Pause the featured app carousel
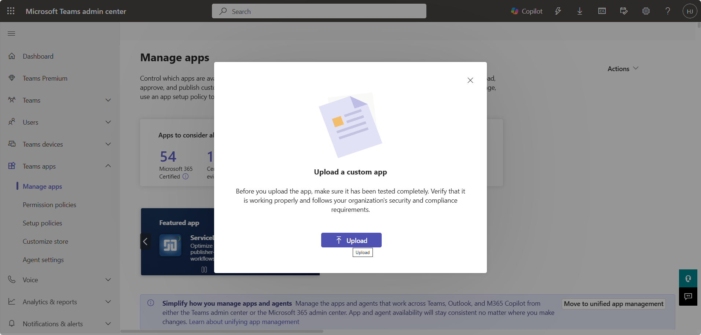The height and width of the screenshot is (335, 701). (x=204, y=269)
